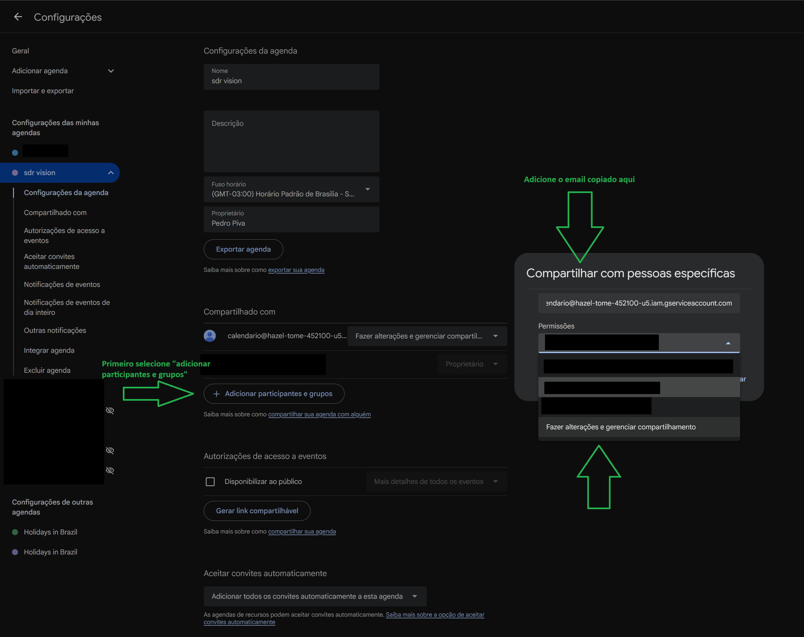
Task: Open the Permissões dropdown in share dialog
Action: pos(728,342)
